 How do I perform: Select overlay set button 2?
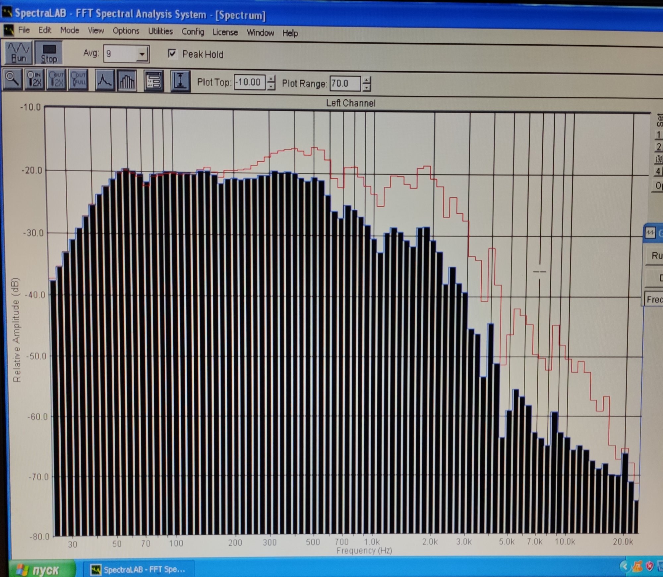[x=658, y=147]
